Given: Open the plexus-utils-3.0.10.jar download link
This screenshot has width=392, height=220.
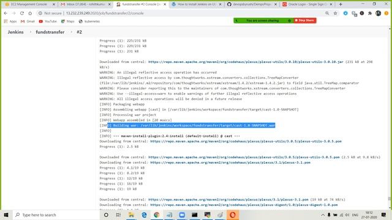Looking at the screenshot, I should [246, 62].
